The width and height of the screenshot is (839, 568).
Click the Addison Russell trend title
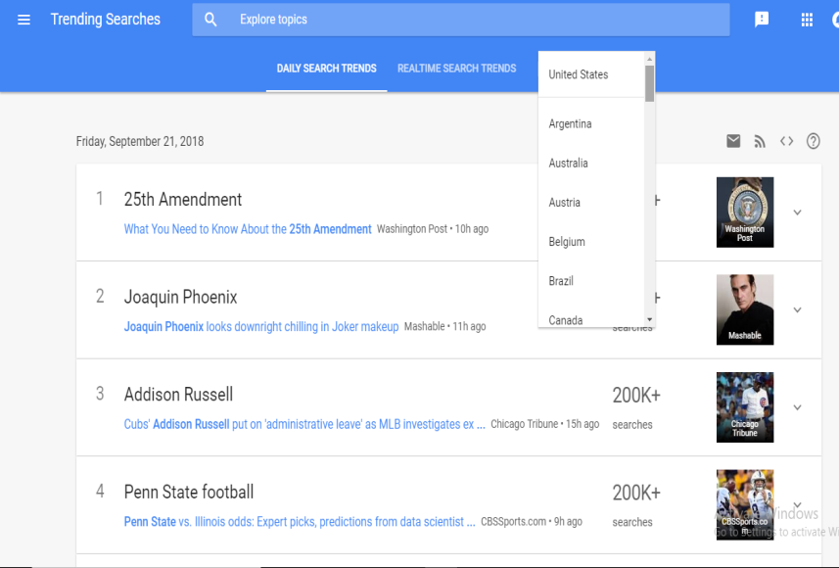[178, 395]
